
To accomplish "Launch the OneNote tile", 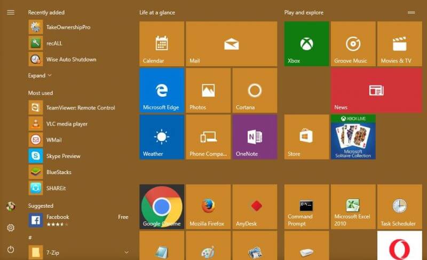I will click(255, 137).
